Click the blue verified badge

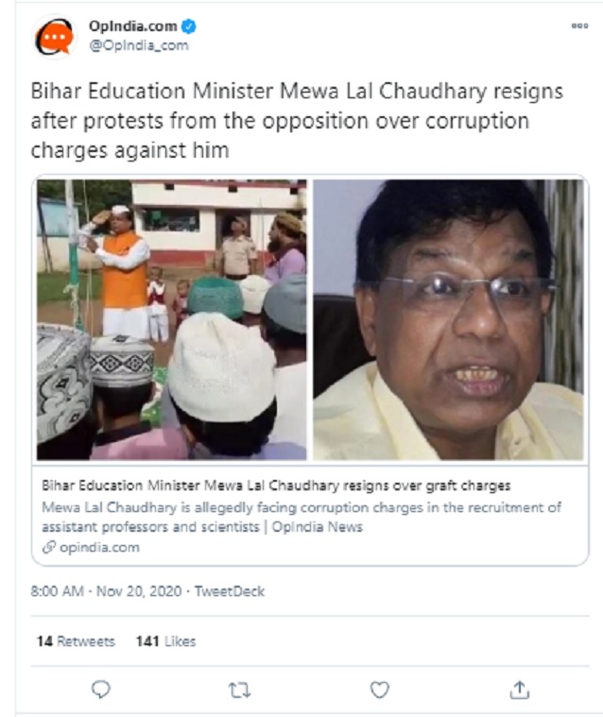pos(189,26)
